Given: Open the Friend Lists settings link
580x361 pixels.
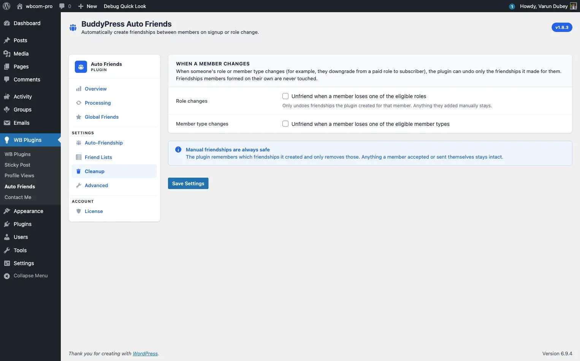Looking at the screenshot, I should click(x=98, y=157).
